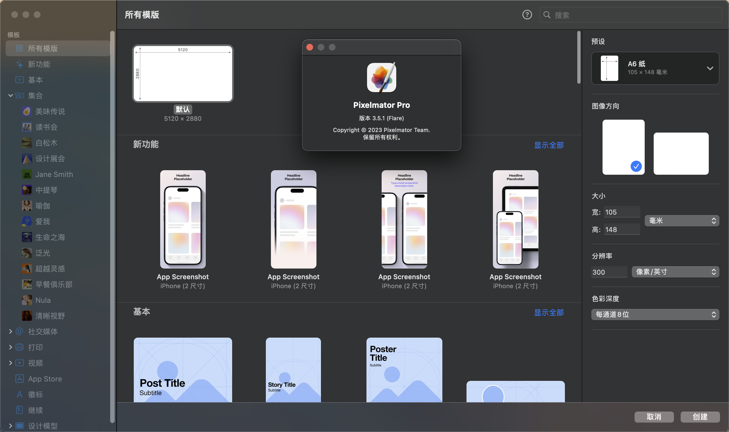The image size is (729, 432).
Task: Show all 新功能 templates
Action: [549, 145]
